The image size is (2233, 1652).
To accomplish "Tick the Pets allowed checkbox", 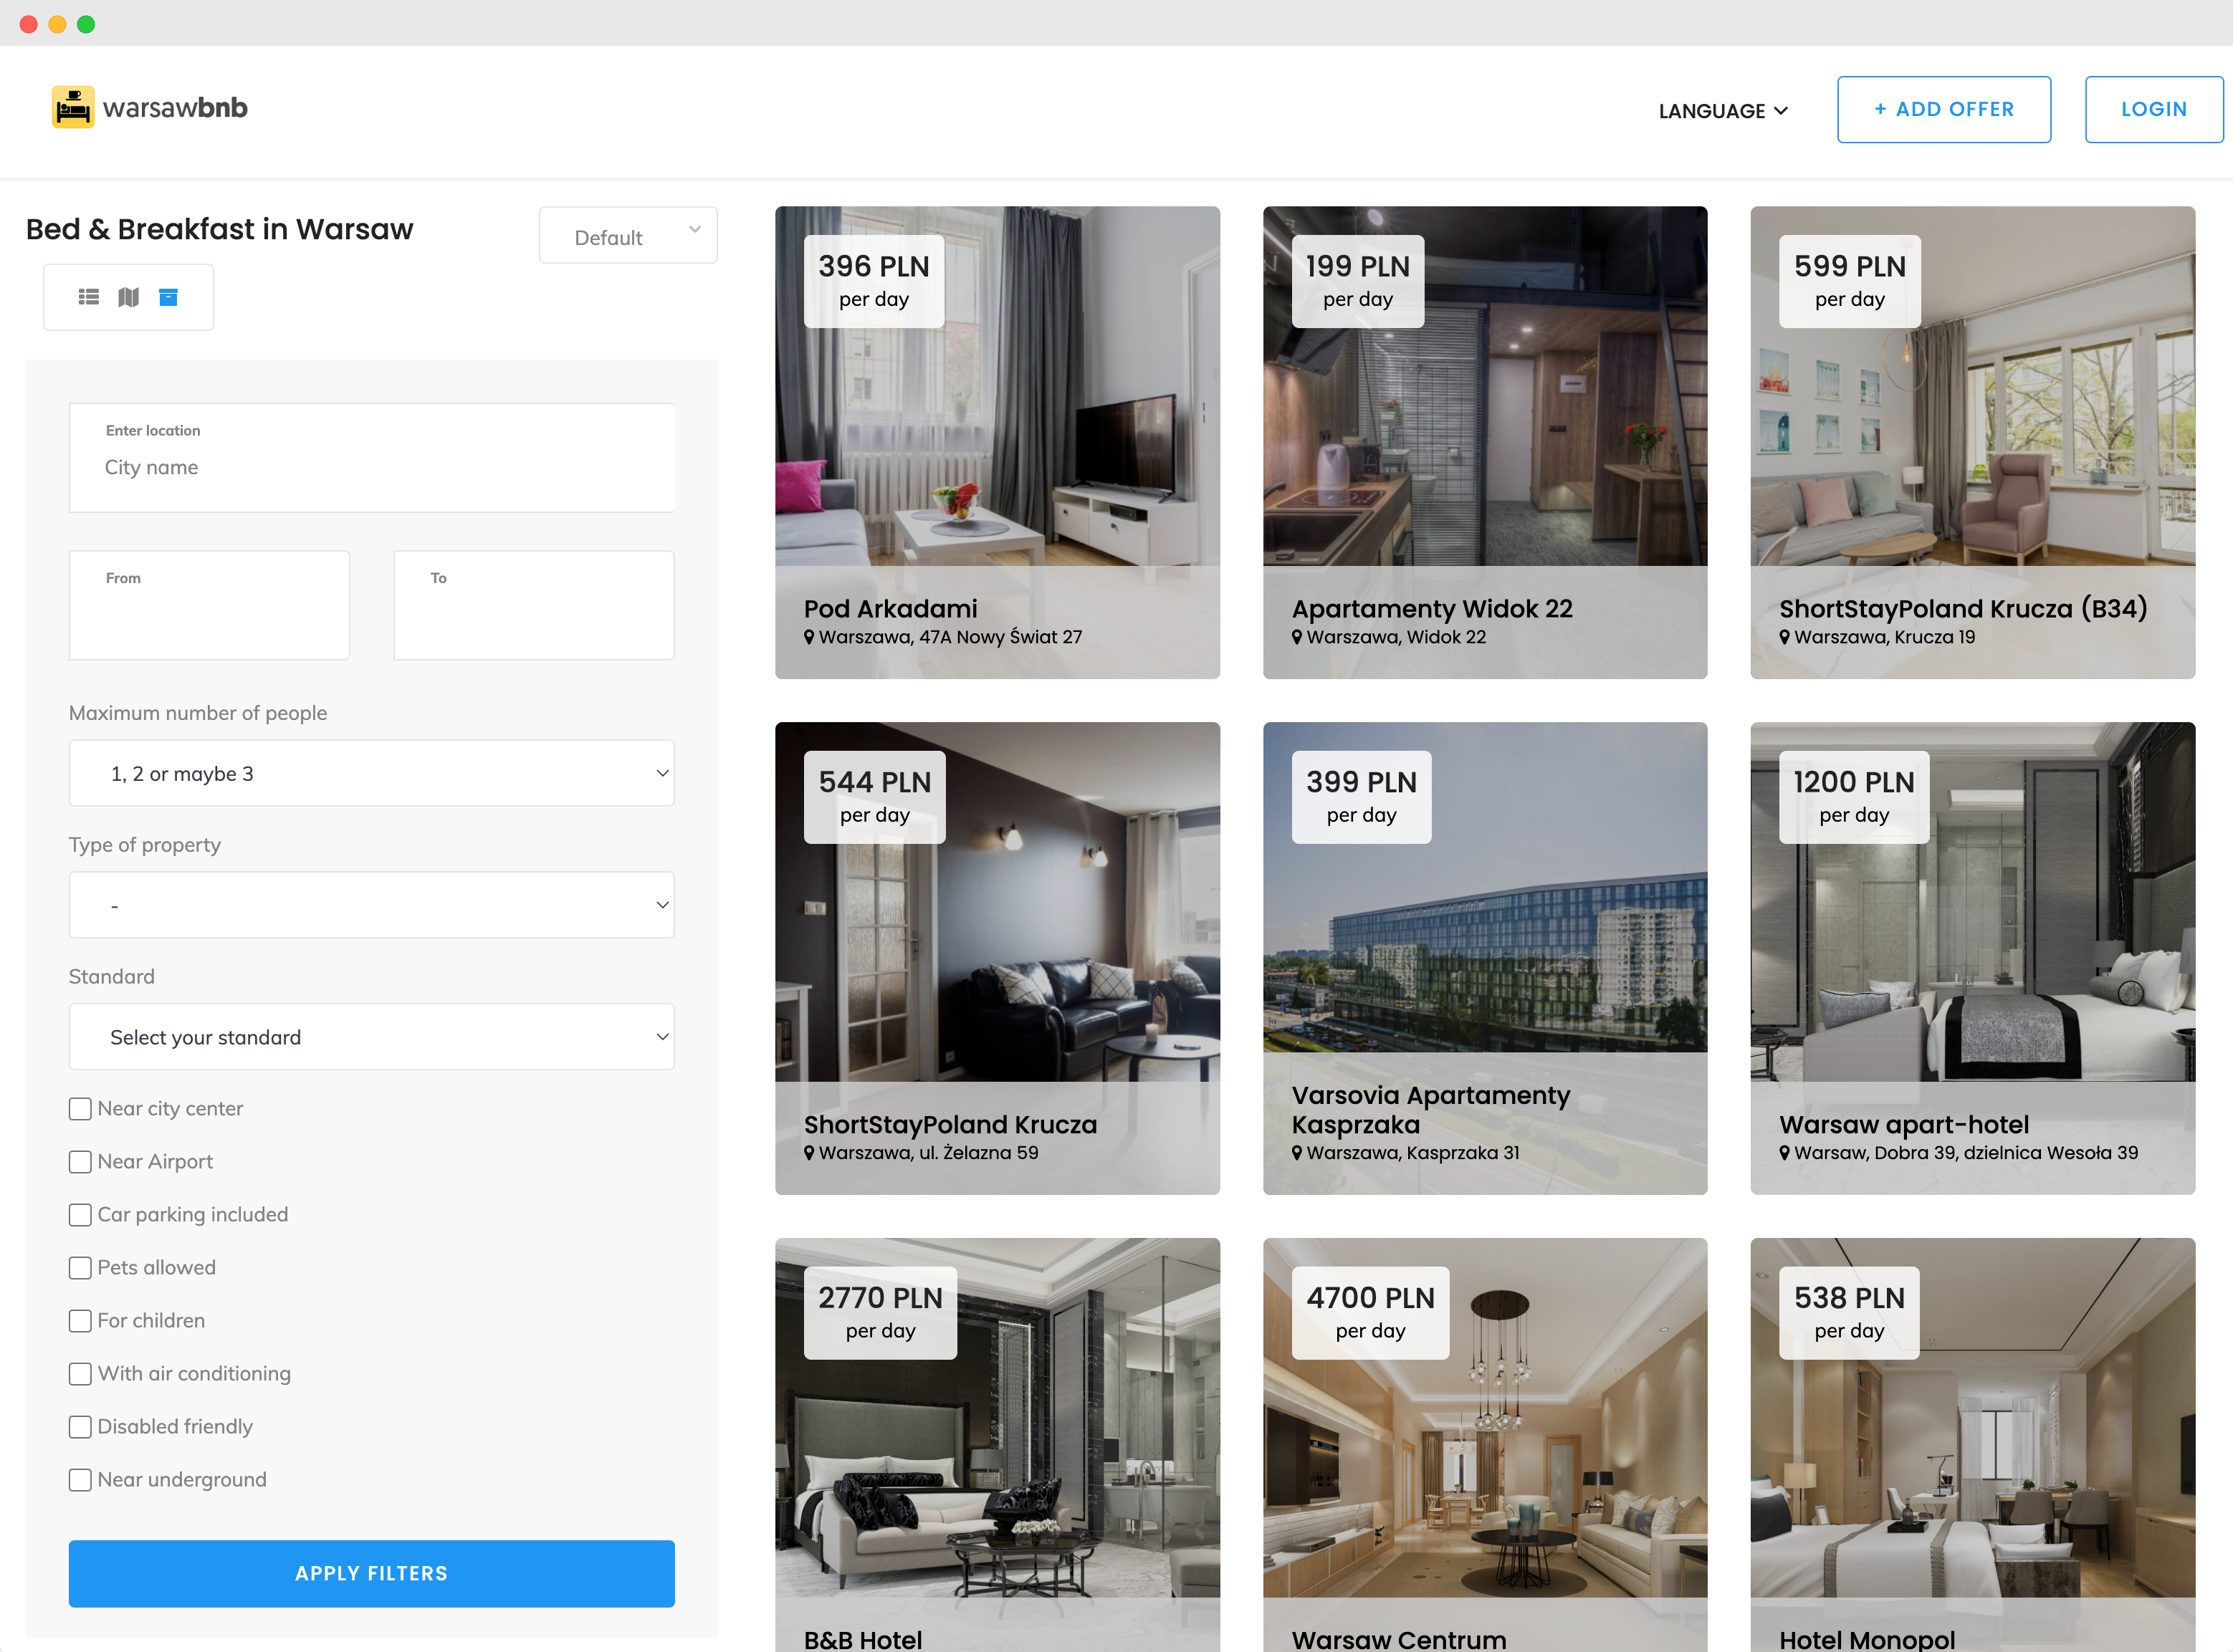I will (x=80, y=1268).
